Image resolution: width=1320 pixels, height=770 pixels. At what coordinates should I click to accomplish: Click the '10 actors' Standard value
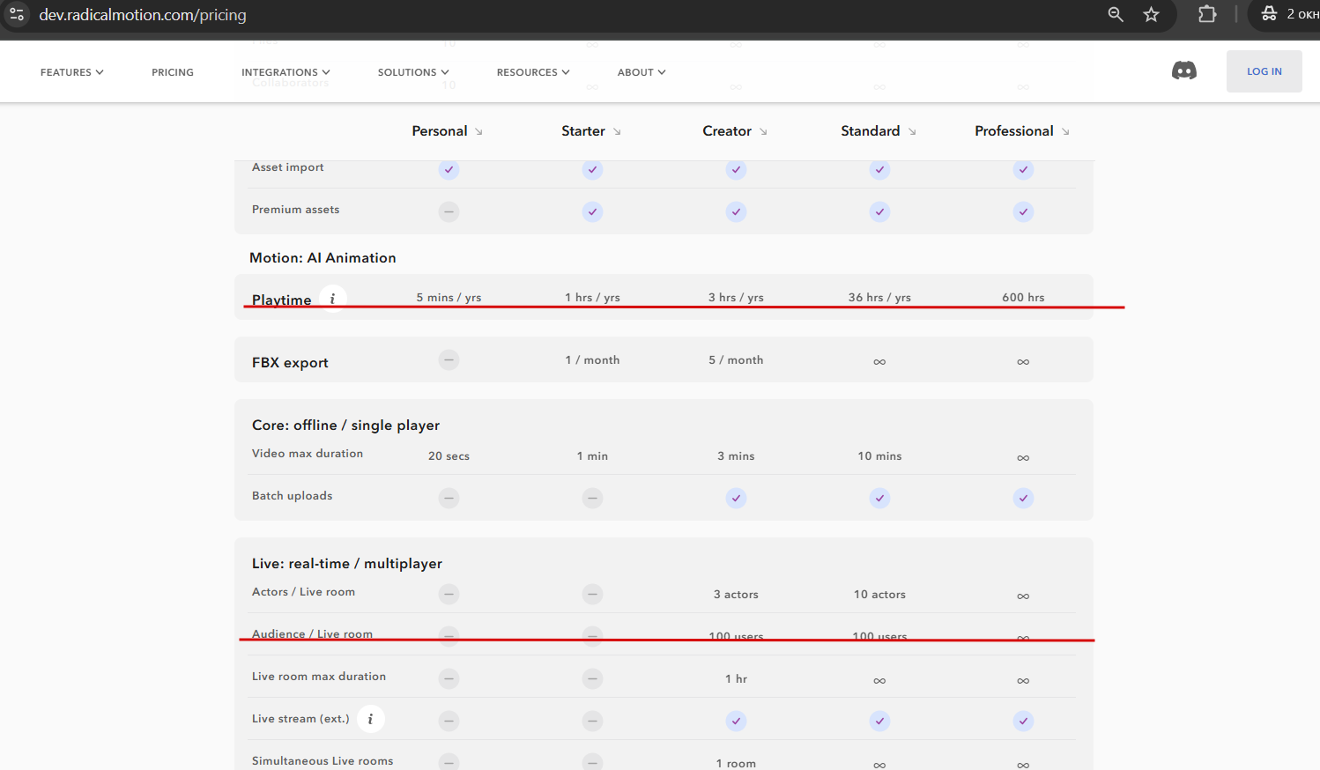(879, 595)
